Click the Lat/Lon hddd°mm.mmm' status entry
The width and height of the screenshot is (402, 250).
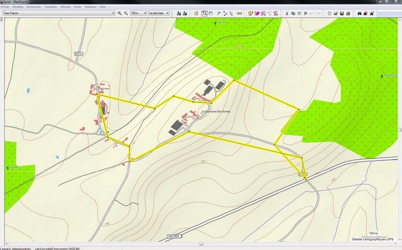57,248
